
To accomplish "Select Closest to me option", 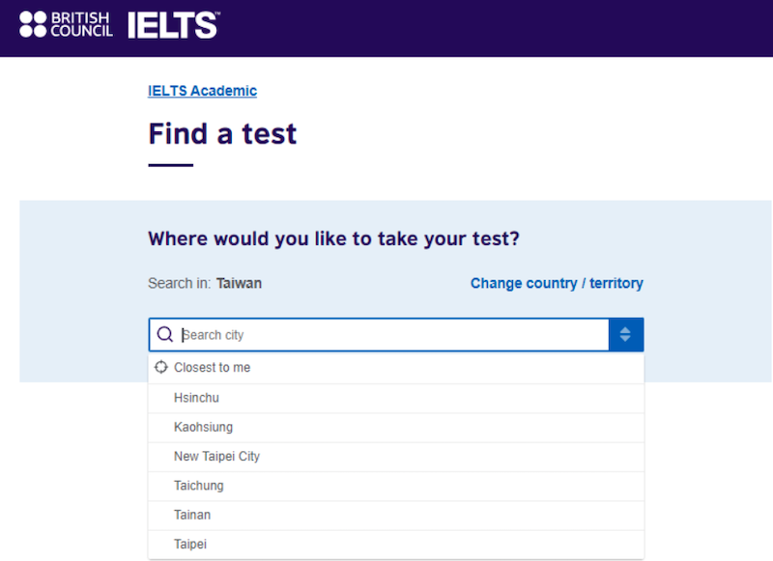I will click(x=396, y=368).
